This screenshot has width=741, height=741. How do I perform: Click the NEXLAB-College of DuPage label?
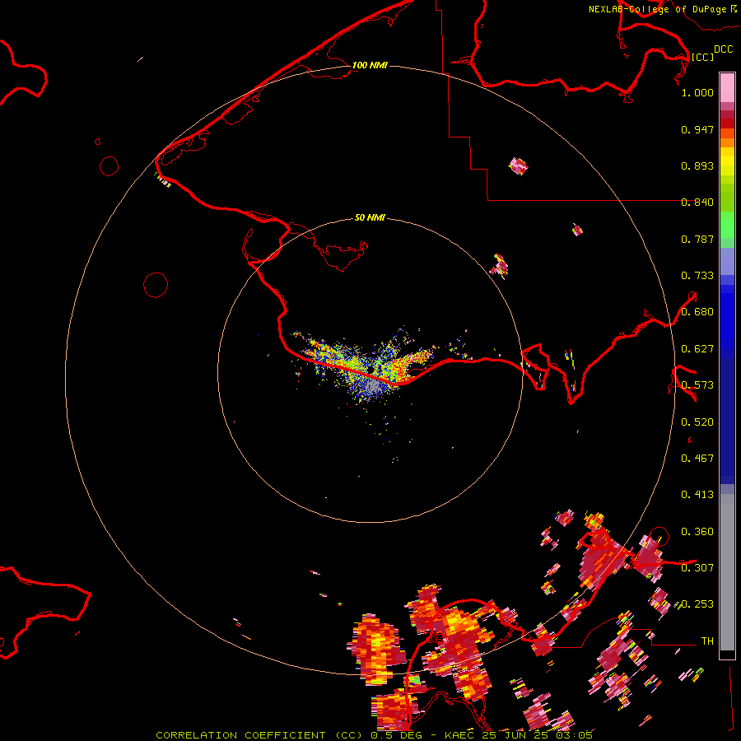coord(657,9)
